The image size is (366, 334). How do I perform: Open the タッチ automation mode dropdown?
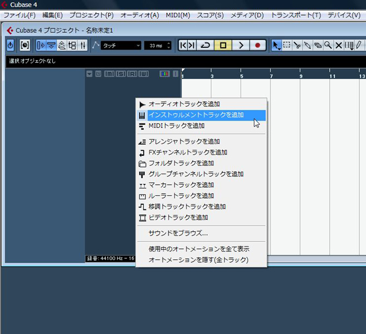point(121,46)
